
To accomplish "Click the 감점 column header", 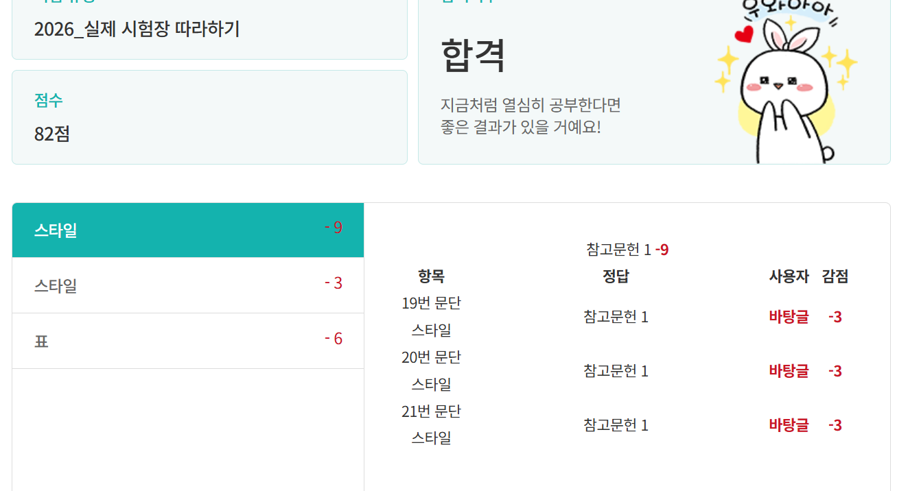I will pyautogui.click(x=835, y=276).
